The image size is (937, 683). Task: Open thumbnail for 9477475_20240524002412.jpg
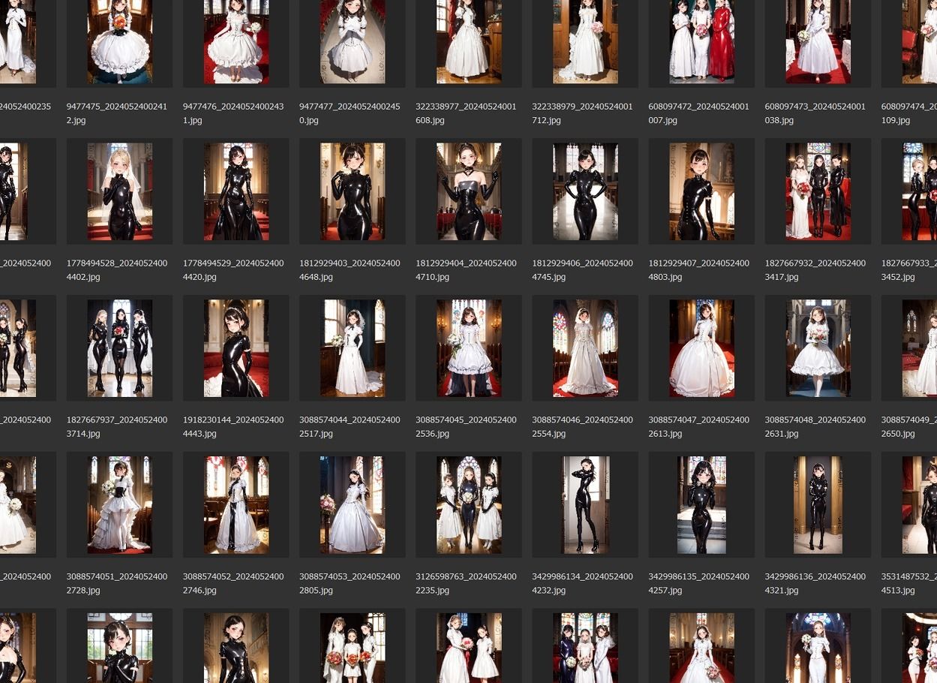(x=119, y=41)
